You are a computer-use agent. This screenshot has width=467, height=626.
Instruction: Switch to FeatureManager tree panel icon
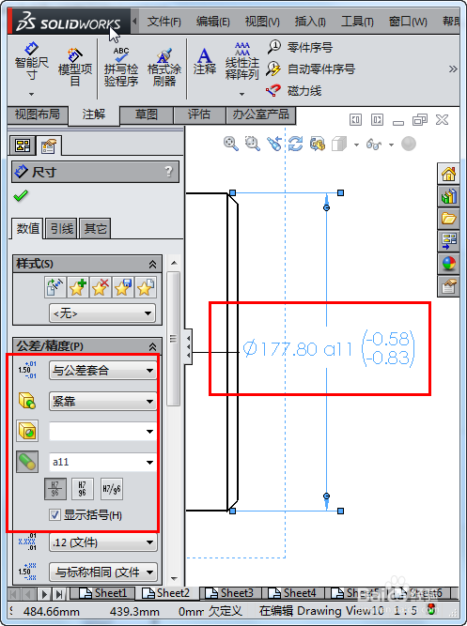23,145
